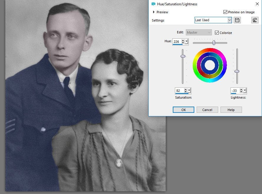Image resolution: width=262 pixels, height=194 pixels.
Task: Disable Preview on Image
Action: pos(225,12)
